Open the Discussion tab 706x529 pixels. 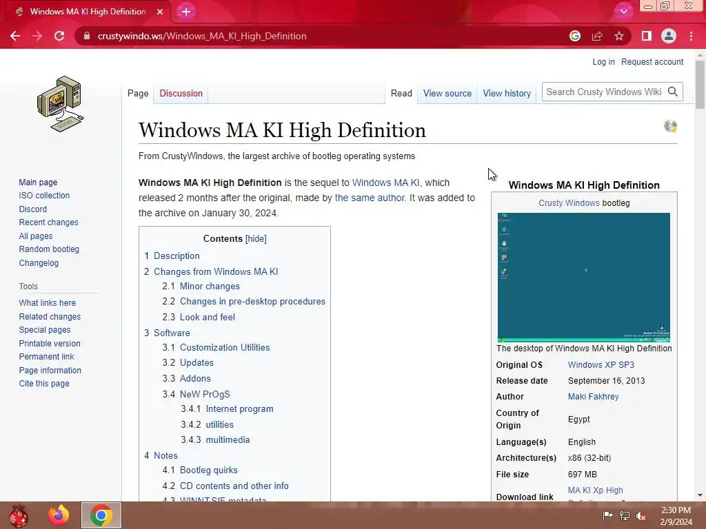pyautogui.click(x=181, y=93)
